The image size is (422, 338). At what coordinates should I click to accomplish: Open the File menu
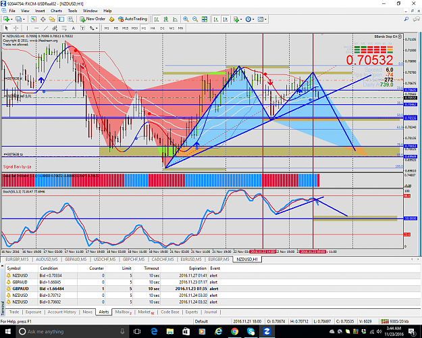[12, 11]
